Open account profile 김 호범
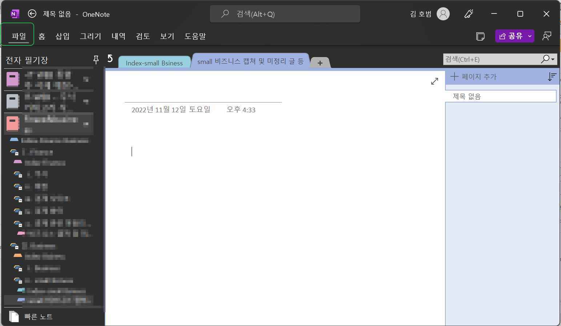 click(430, 14)
